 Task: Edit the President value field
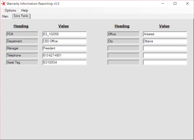click(65, 48)
